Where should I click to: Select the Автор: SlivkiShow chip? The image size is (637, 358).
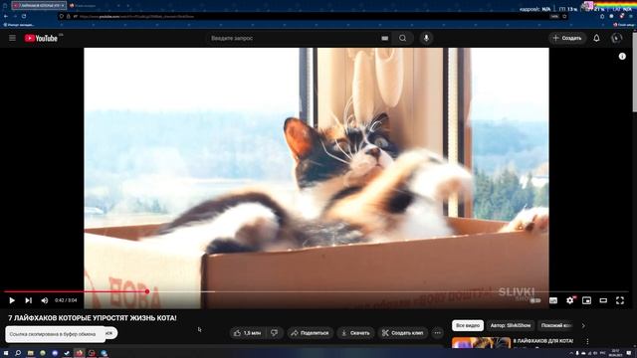point(511,325)
